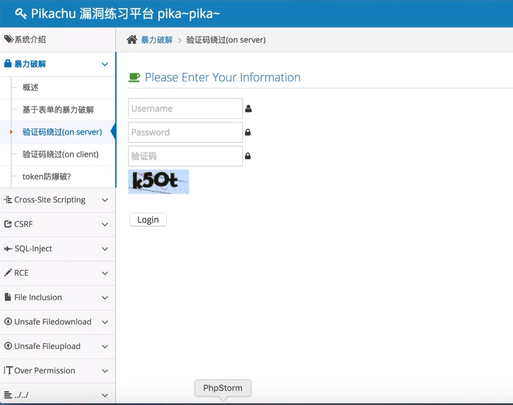Click the Over Permission label
The image size is (513, 405).
(x=45, y=371)
